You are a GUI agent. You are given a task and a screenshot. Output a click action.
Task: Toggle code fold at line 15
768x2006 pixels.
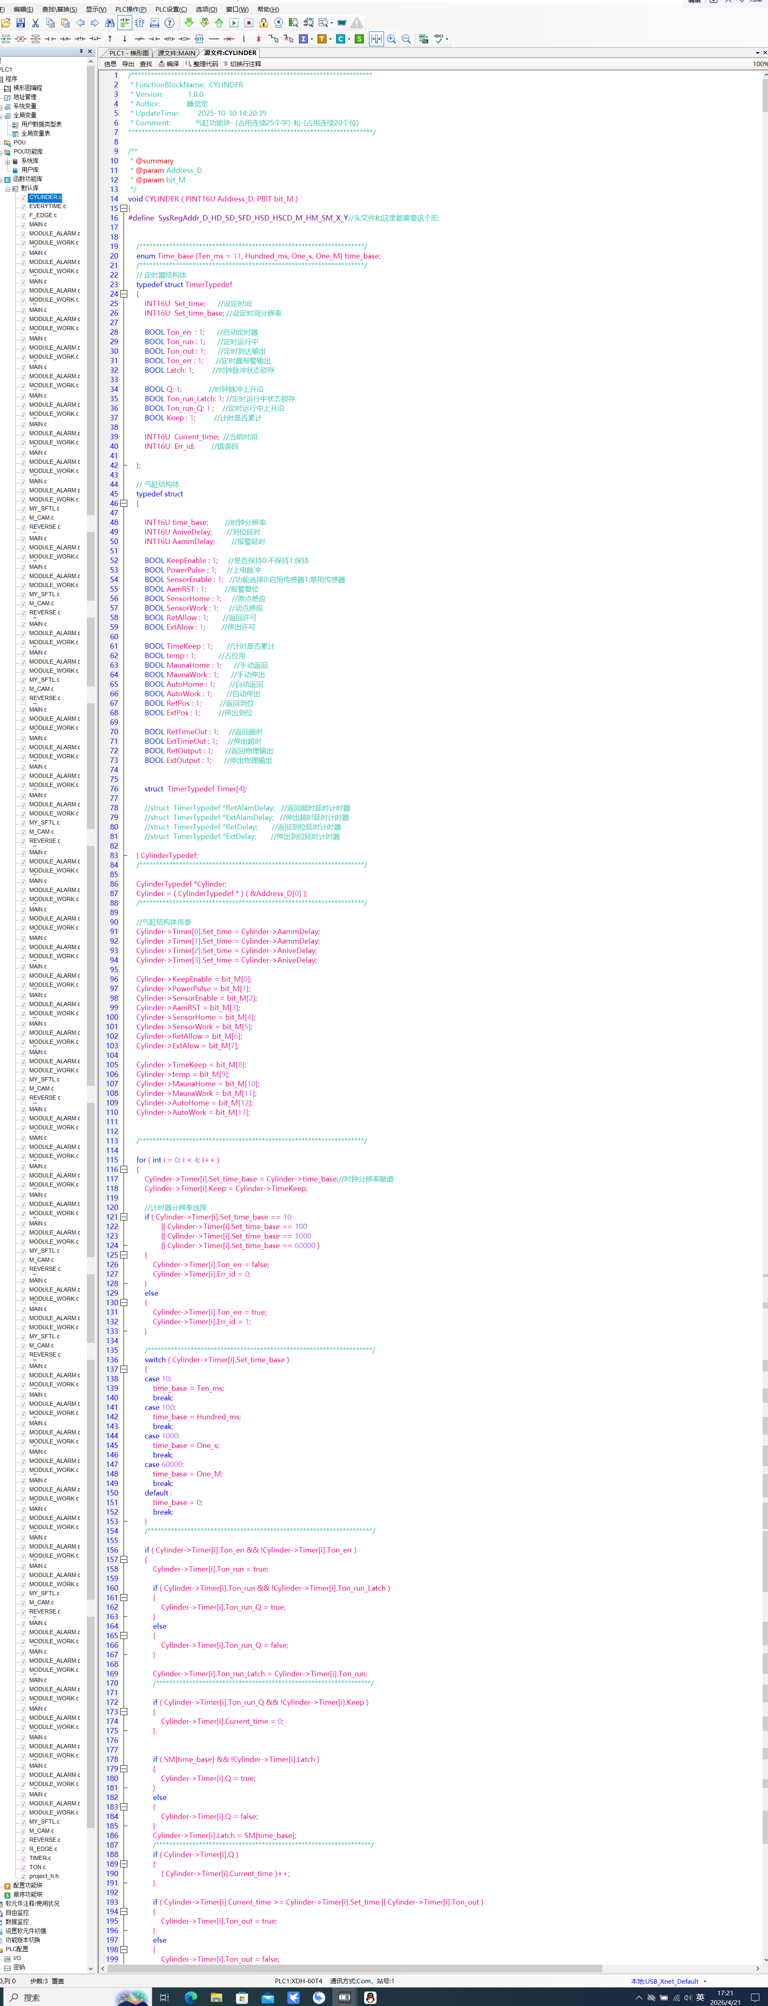[x=124, y=209]
